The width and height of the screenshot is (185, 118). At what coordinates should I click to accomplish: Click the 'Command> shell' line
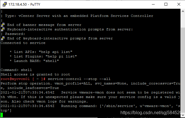(16, 70)
